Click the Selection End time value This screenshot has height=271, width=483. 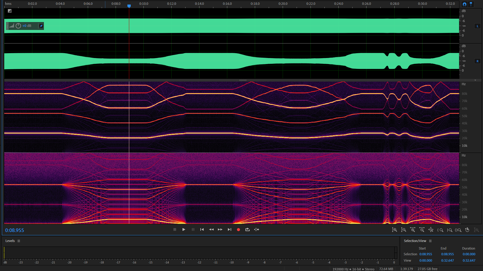click(447, 254)
